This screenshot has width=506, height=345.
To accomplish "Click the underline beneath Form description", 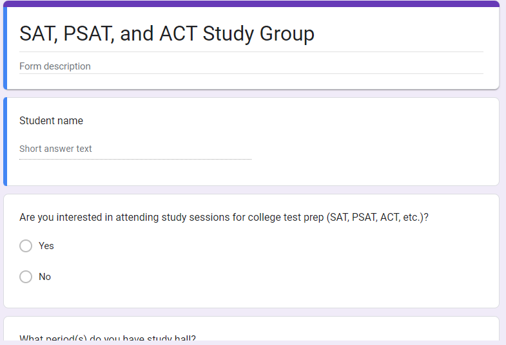I will (x=251, y=74).
